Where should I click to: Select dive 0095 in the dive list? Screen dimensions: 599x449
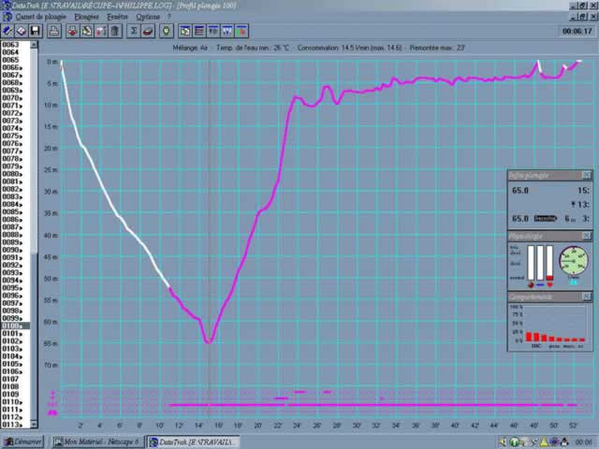click(x=15, y=288)
